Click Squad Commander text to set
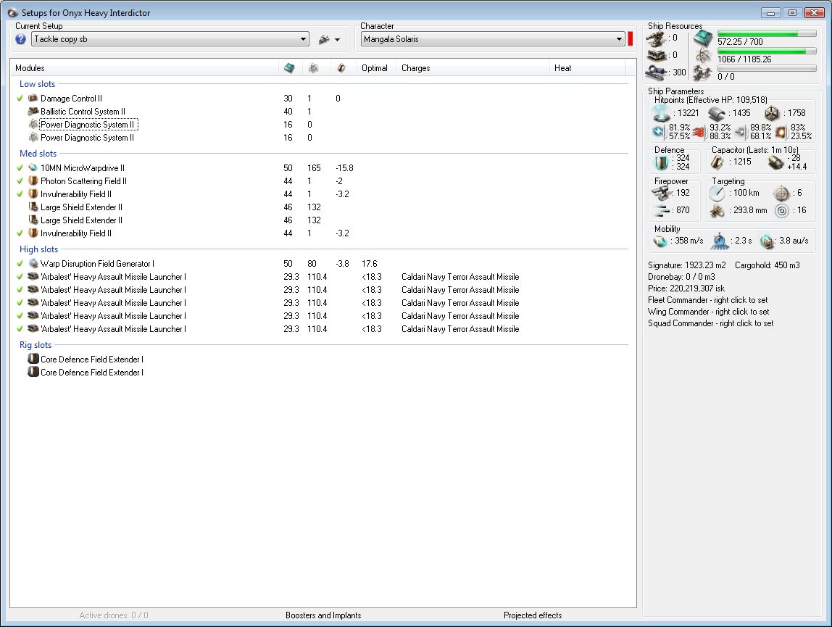The width and height of the screenshot is (832, 627). [x=710, y=323]
